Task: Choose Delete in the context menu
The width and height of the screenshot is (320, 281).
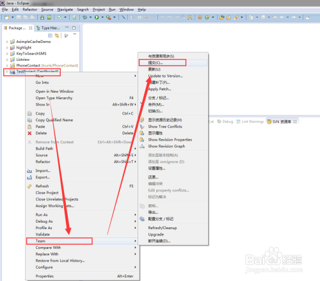Action: (x=83, y=133)
